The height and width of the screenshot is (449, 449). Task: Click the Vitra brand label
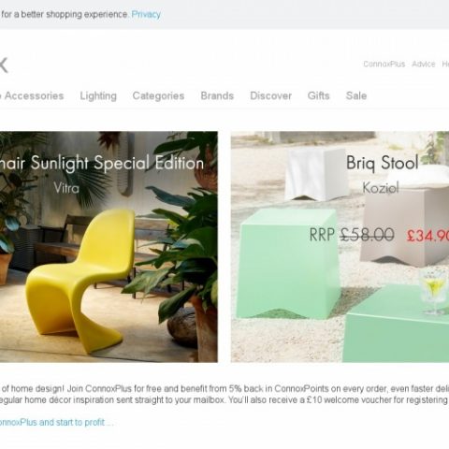[x=66, y=188]
